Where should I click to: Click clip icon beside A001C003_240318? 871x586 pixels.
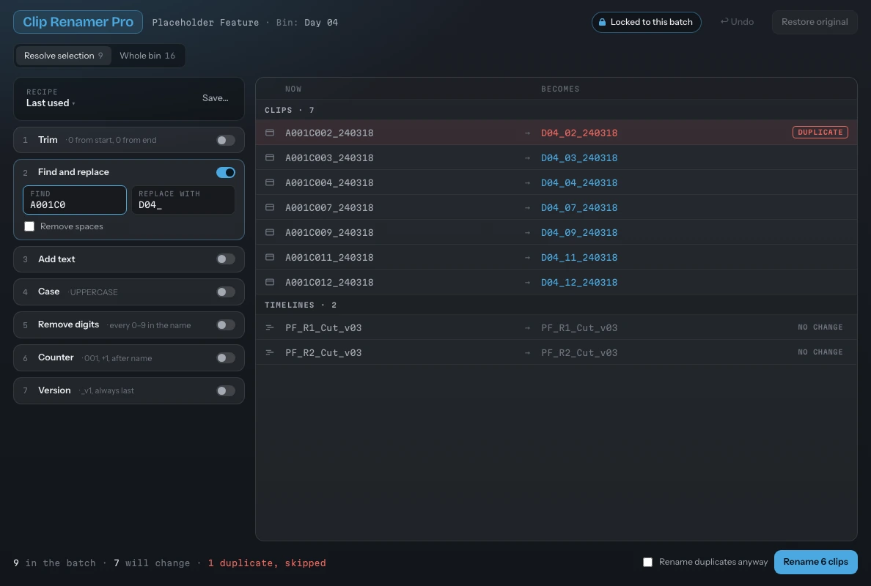point(270,157)
